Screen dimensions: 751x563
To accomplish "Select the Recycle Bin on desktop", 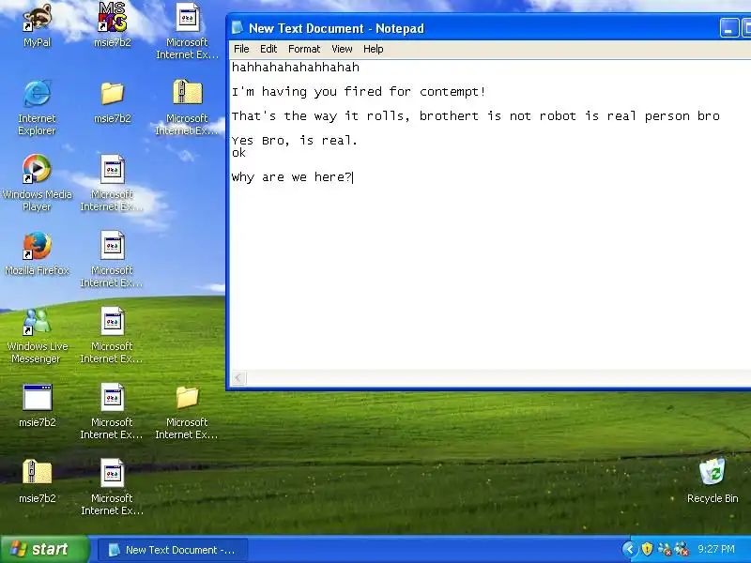I will 713,480.
